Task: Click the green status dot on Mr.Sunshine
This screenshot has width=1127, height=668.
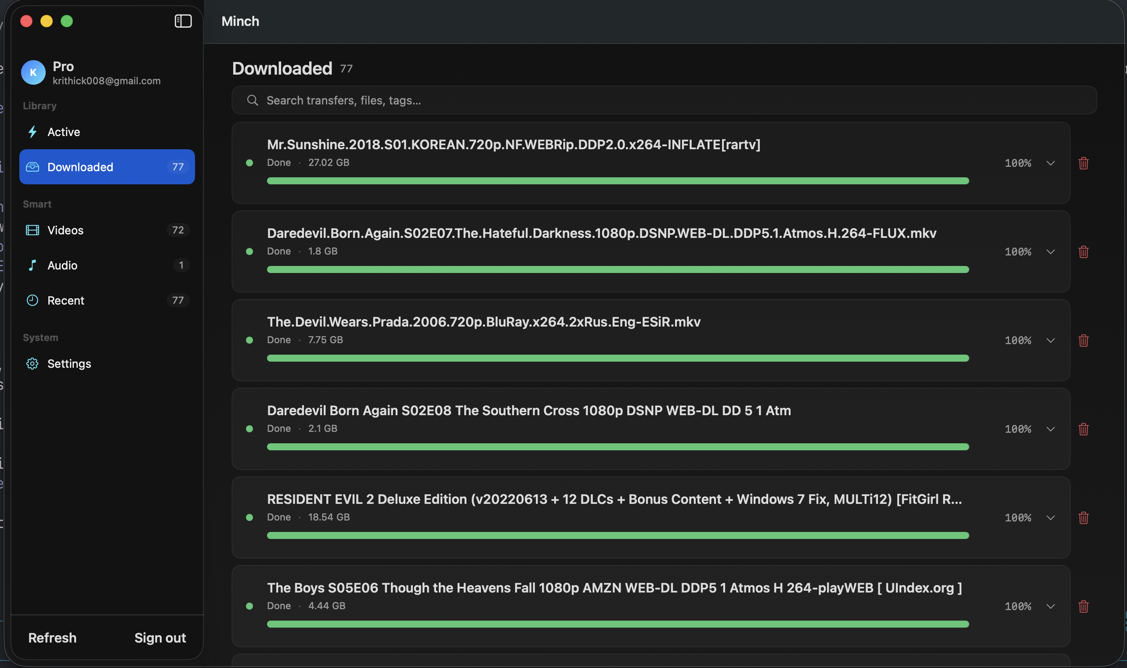Action: [249, 163]
